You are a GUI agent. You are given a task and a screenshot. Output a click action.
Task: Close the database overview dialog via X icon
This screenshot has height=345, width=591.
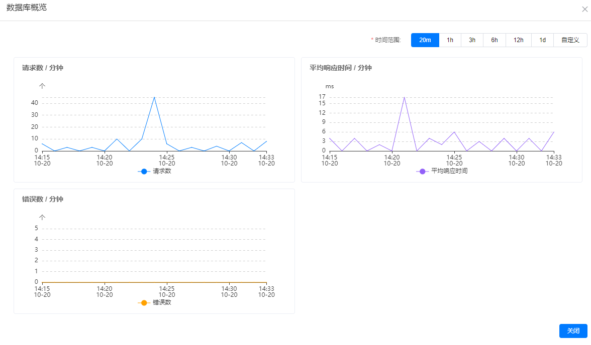click(x=584, y=9)
